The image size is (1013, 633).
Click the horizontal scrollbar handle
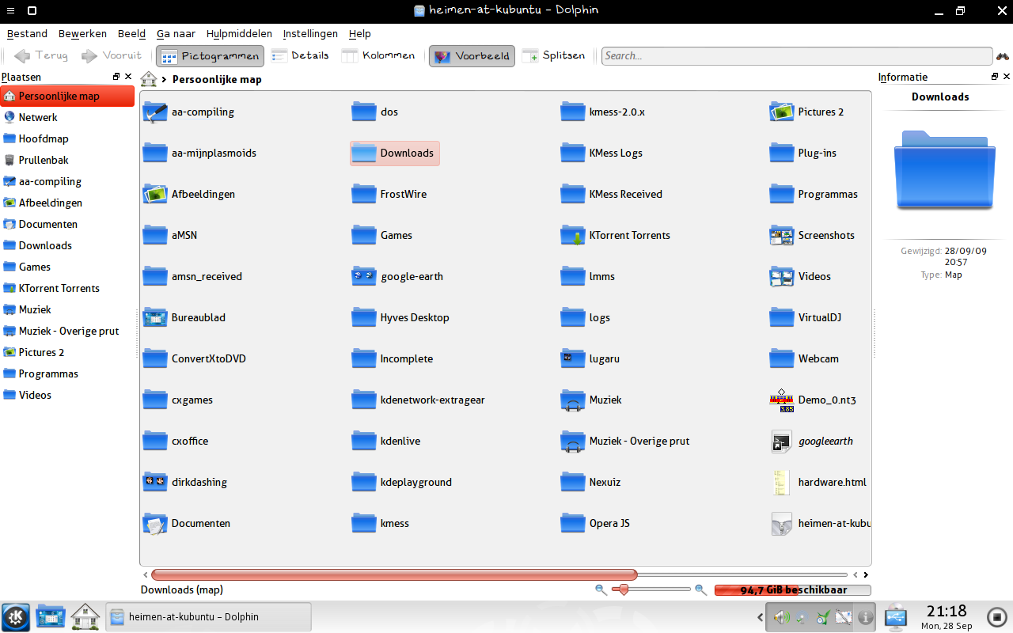pyautogui.click(x=393, y=575)
